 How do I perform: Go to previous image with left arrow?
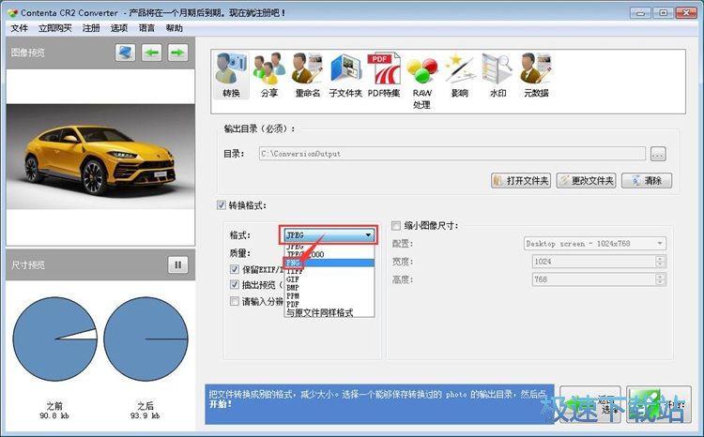click(x=152, y=53)
